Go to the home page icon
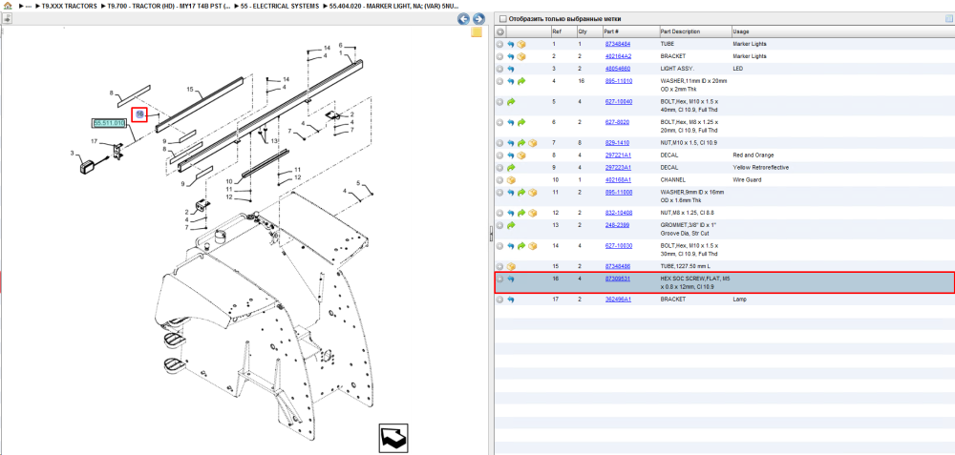The height and width of the screenshot is (455, 955). [x=8, y=6]
